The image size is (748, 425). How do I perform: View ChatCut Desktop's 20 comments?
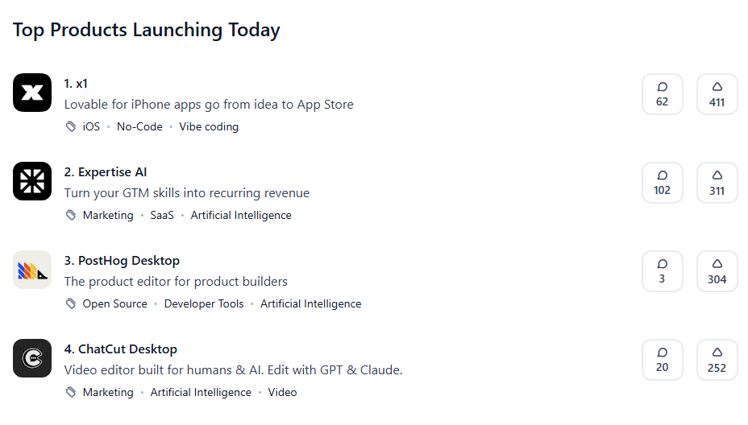662,360
